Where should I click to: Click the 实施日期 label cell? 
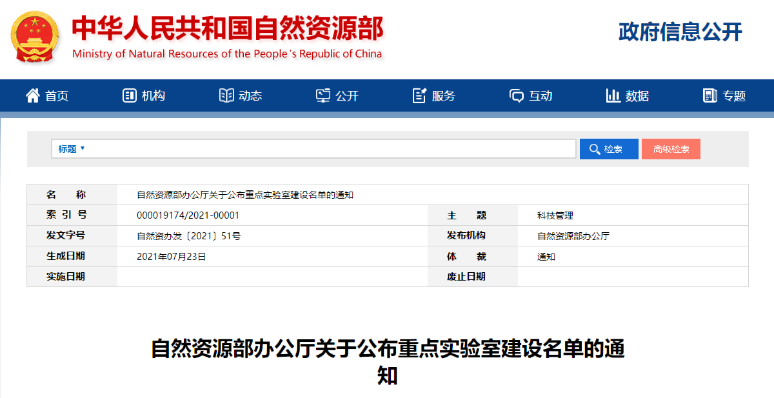72,277
